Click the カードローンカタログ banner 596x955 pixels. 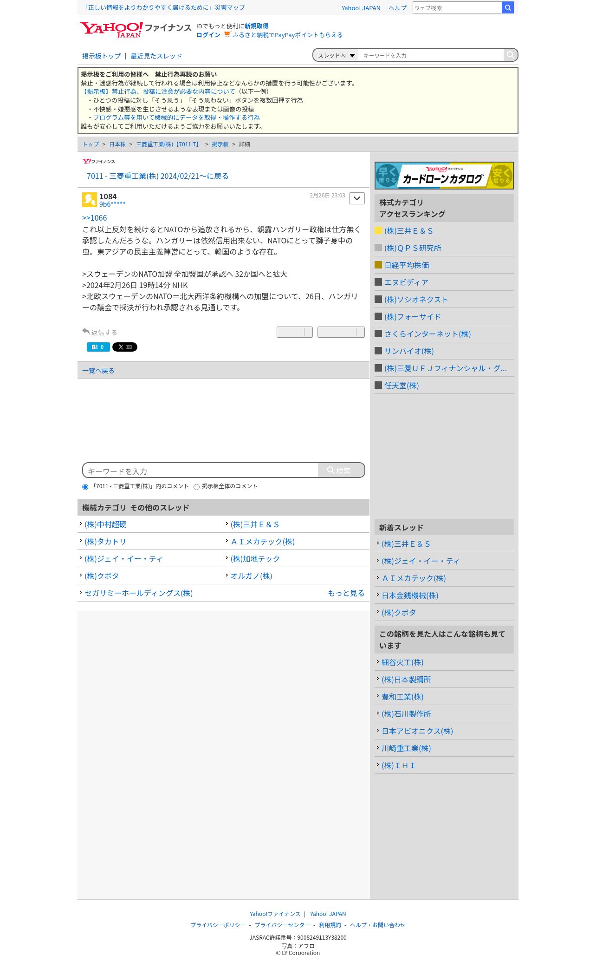pyautogui.click(x=444, y=176)
